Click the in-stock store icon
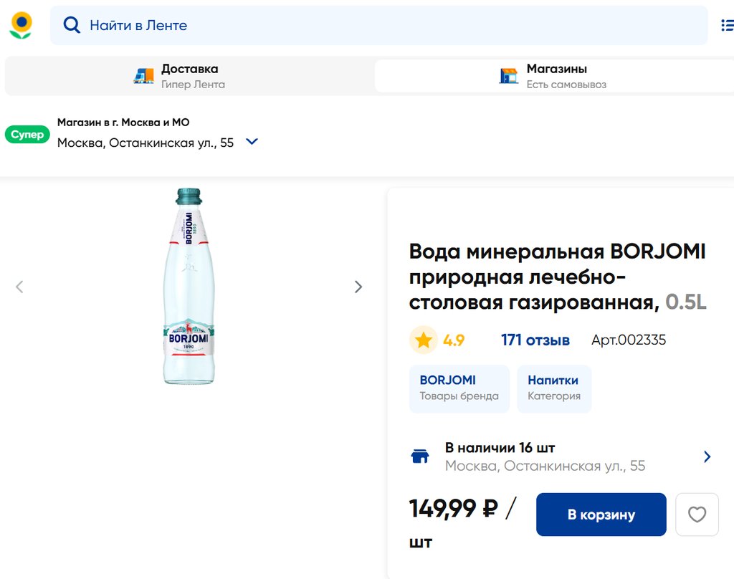 pos(420,456)
